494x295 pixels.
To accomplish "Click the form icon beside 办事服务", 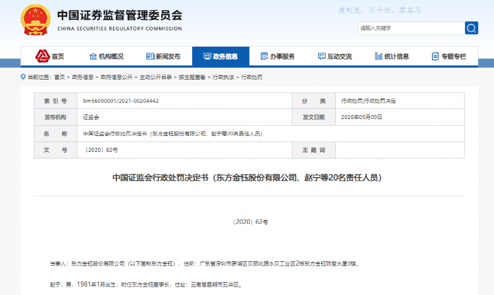I will (265, 56).
